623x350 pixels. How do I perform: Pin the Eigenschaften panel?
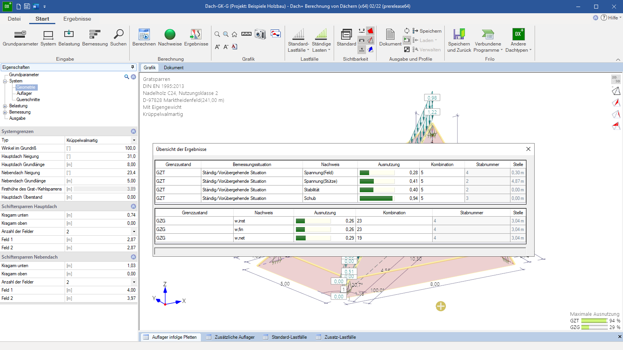(132, 67)
